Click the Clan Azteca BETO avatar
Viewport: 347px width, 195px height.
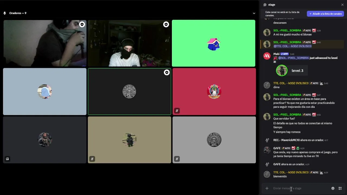click(214, 140)
